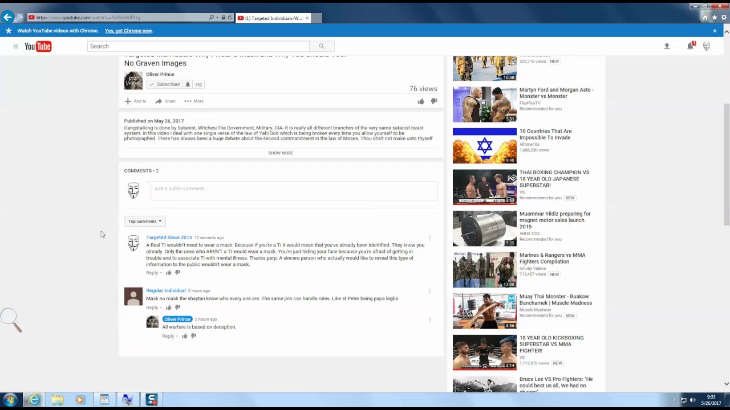Image resolution: width=730 pixels, height=410 pixels.
Task: Open the upload video icon
Action: (x=667, y=46)
